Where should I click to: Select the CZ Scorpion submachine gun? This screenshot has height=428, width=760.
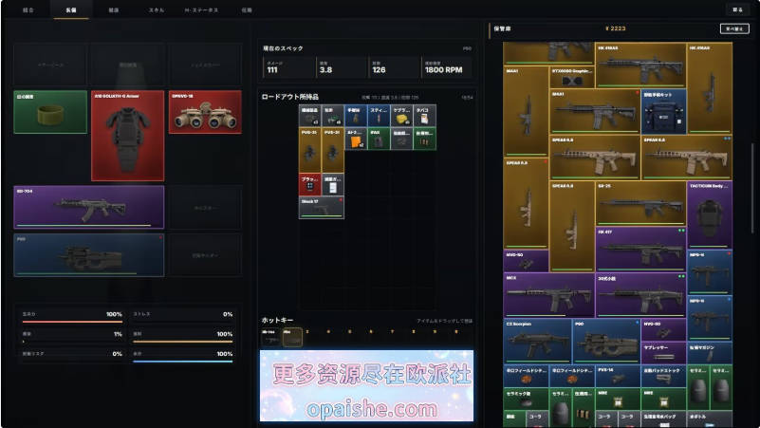tap(538, 342)
